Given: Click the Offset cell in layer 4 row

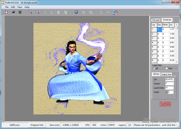Looking at the screenshot, I should [x=166, y=43].
